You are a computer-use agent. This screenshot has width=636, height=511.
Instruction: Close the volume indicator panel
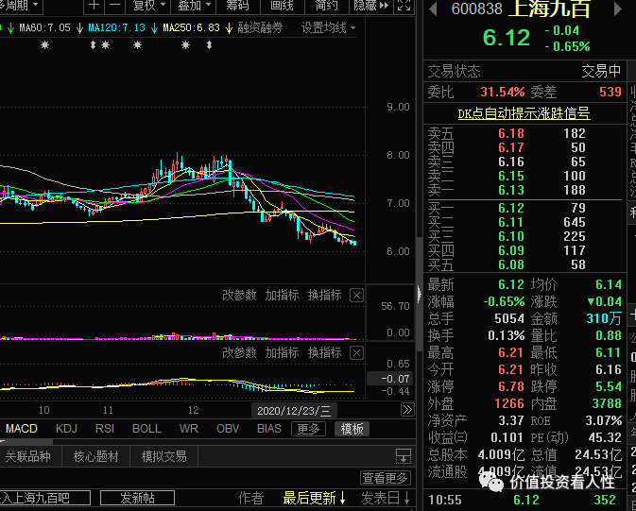tap(356, 296)
